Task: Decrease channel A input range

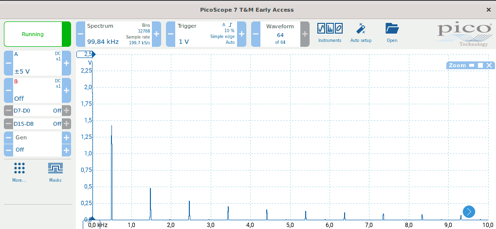Action: coord(9,63)
